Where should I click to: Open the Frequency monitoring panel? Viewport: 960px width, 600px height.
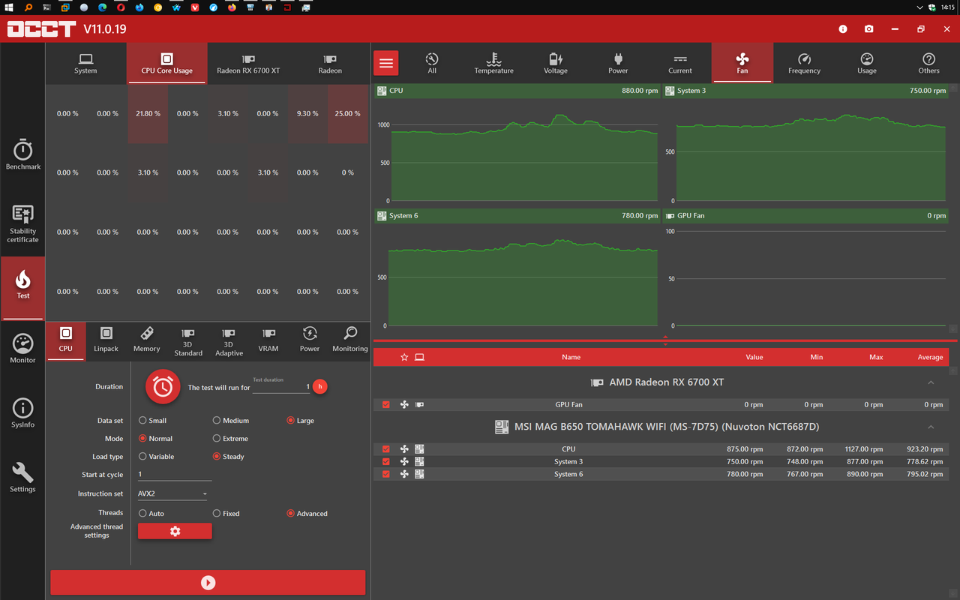804,63
